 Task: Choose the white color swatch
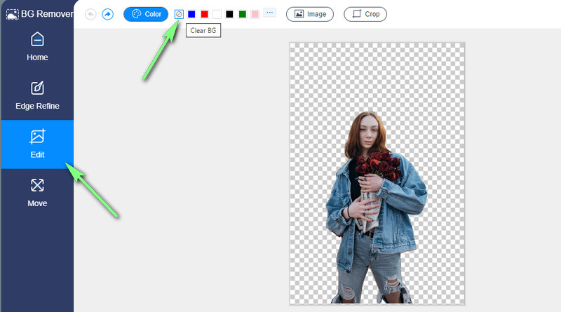click(217, 14)
